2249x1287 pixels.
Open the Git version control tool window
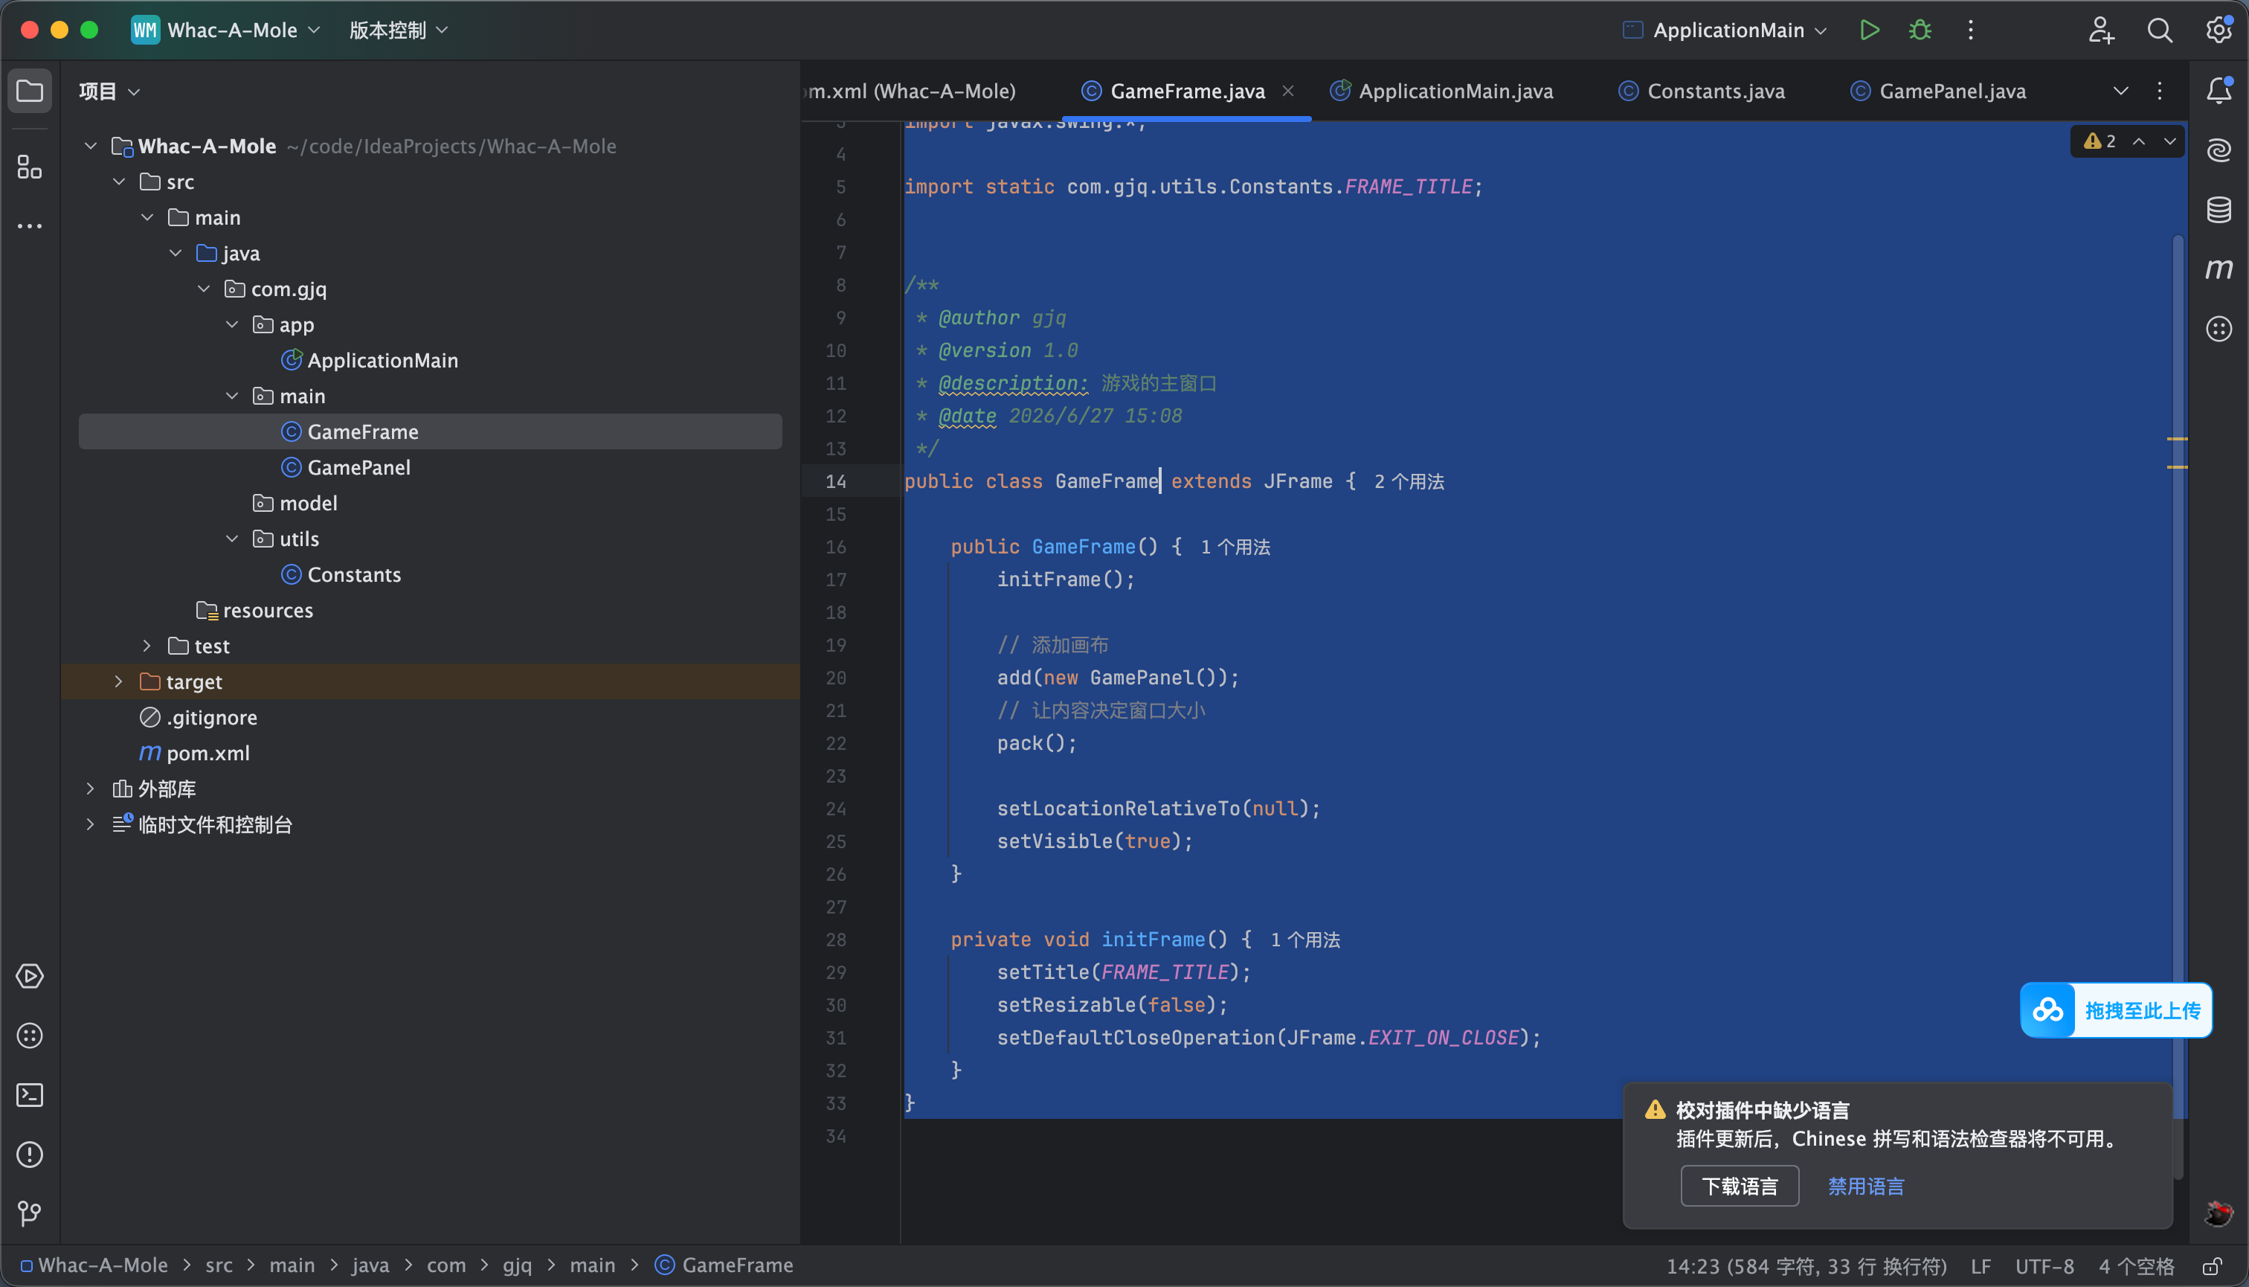[30, 1213]
